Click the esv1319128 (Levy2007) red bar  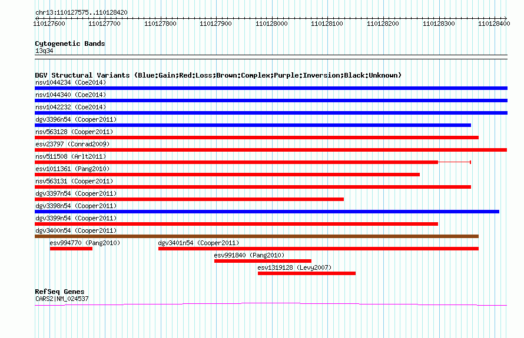[x=307, y=273]
